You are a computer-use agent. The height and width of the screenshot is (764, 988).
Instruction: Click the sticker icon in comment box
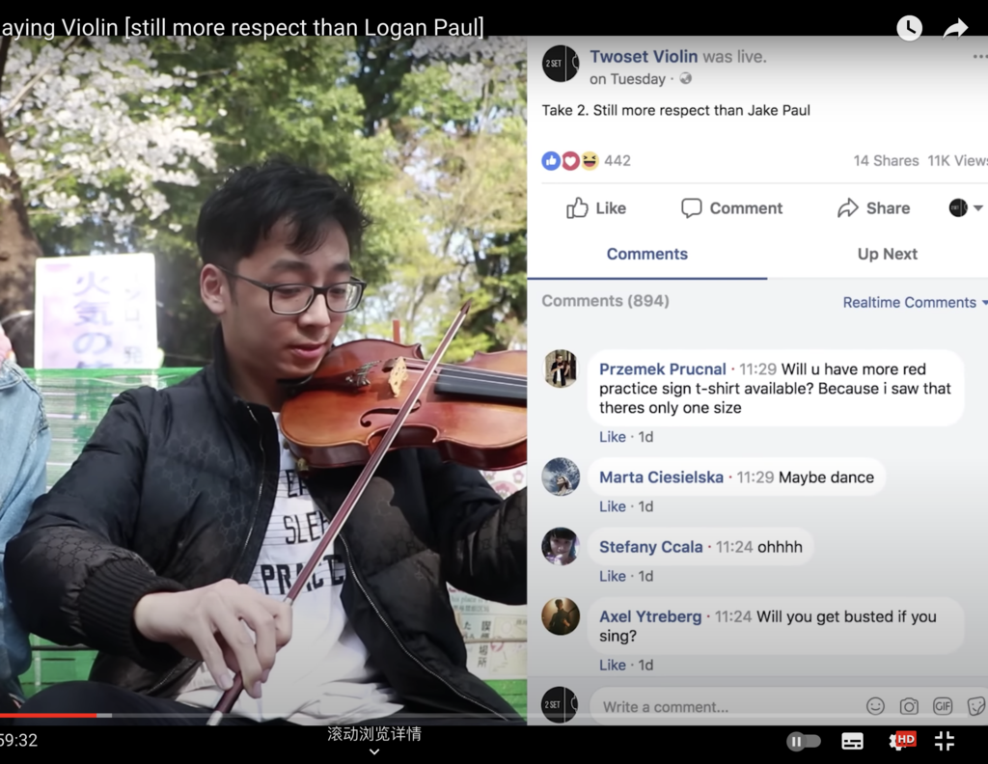[x=976, y=706]
